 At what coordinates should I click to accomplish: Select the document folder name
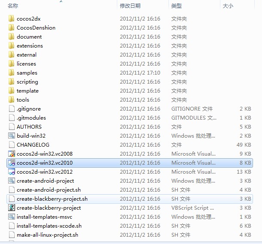coord(29,37)
